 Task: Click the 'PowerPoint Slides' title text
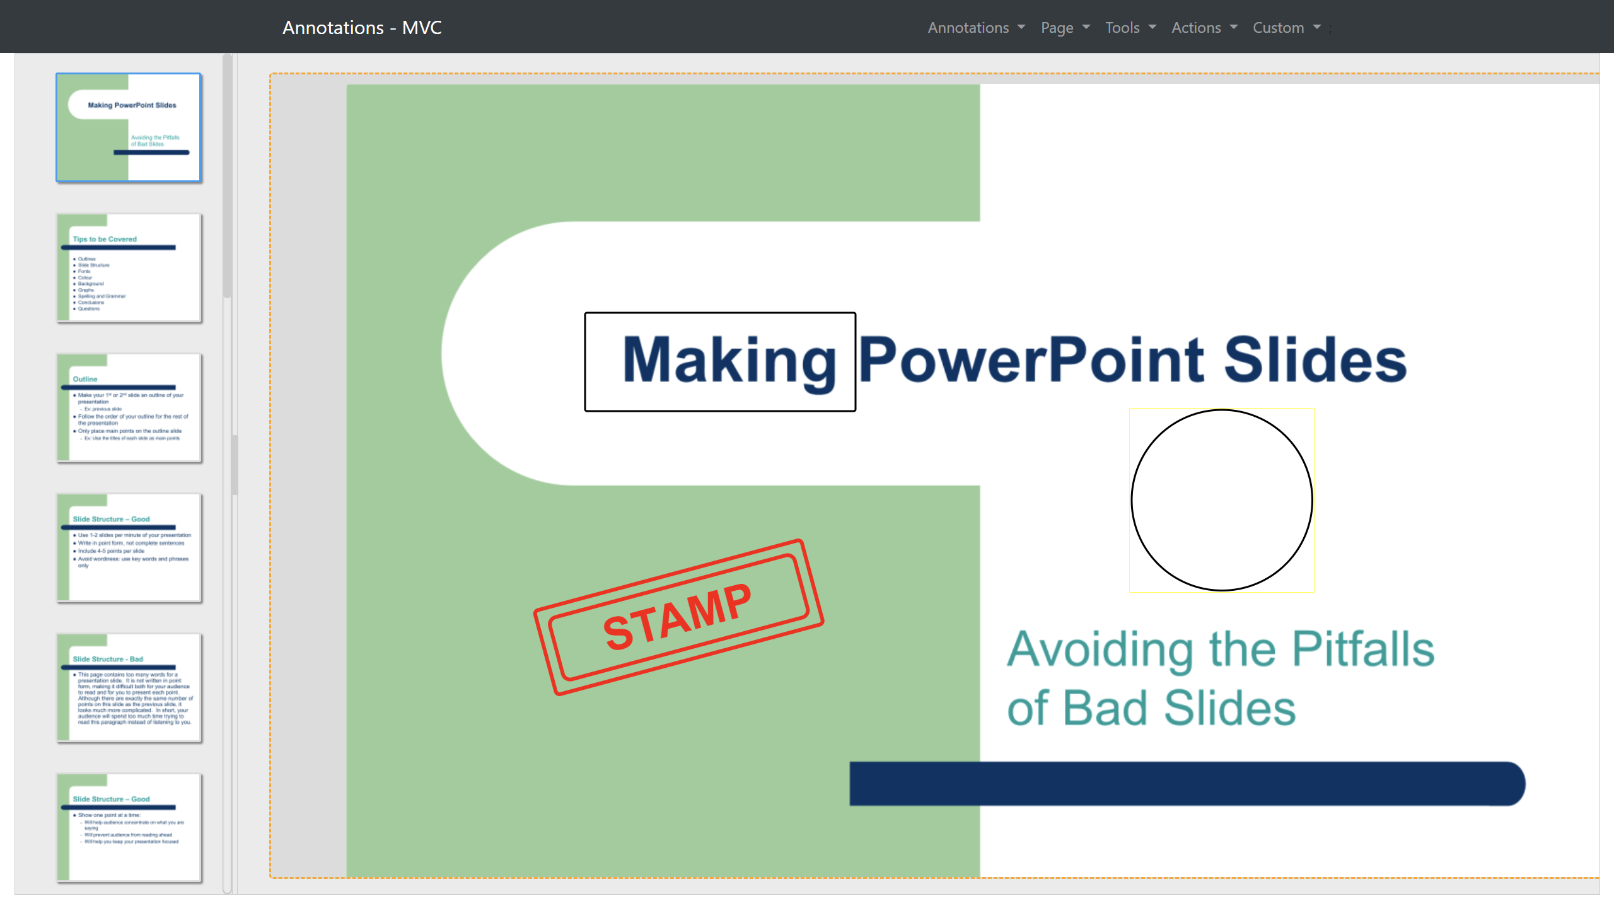pos(1133,359)
